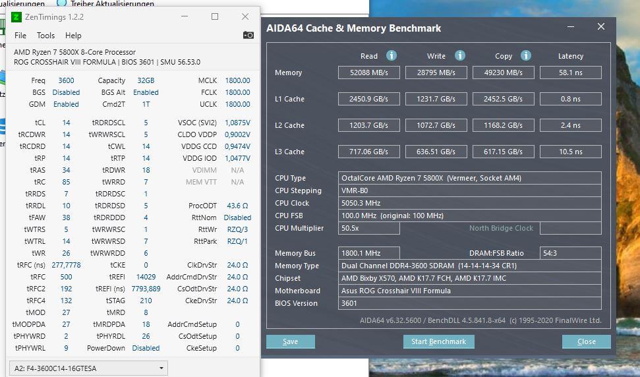Image resolution: width=640 pixels, height=377 pixels.
Task: Click the Chipset value AMD Bixby X570
Action: tap(470, 278)
